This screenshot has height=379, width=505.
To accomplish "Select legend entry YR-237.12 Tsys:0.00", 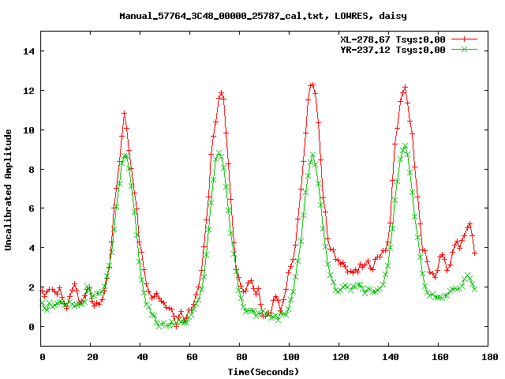I will coord(393,50).
